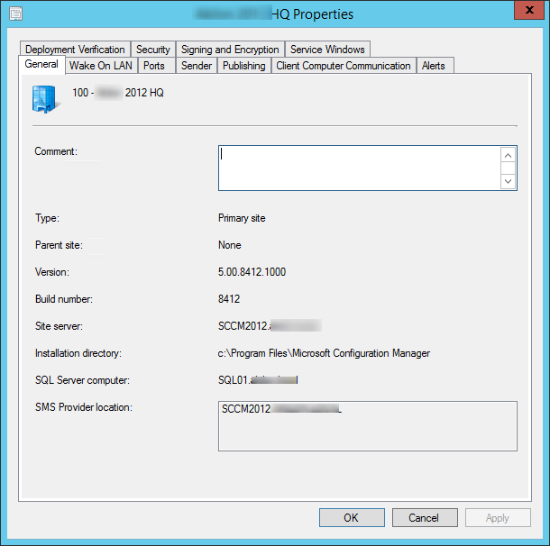Switch to the Service Windows tab

(x=327, y=50)
